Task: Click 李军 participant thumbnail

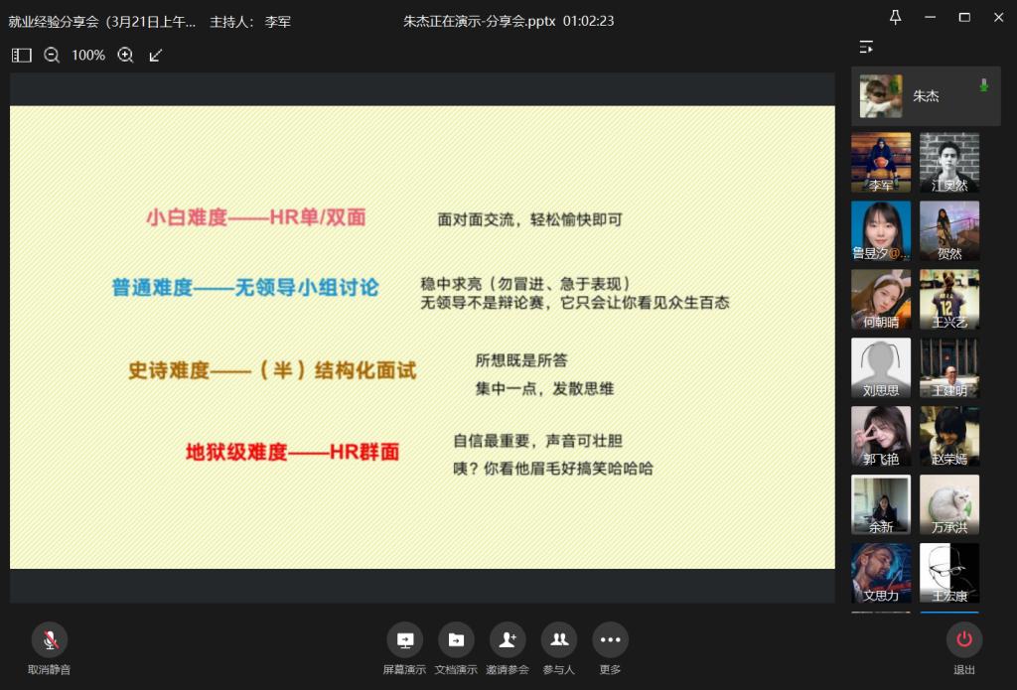Action: 880,163
